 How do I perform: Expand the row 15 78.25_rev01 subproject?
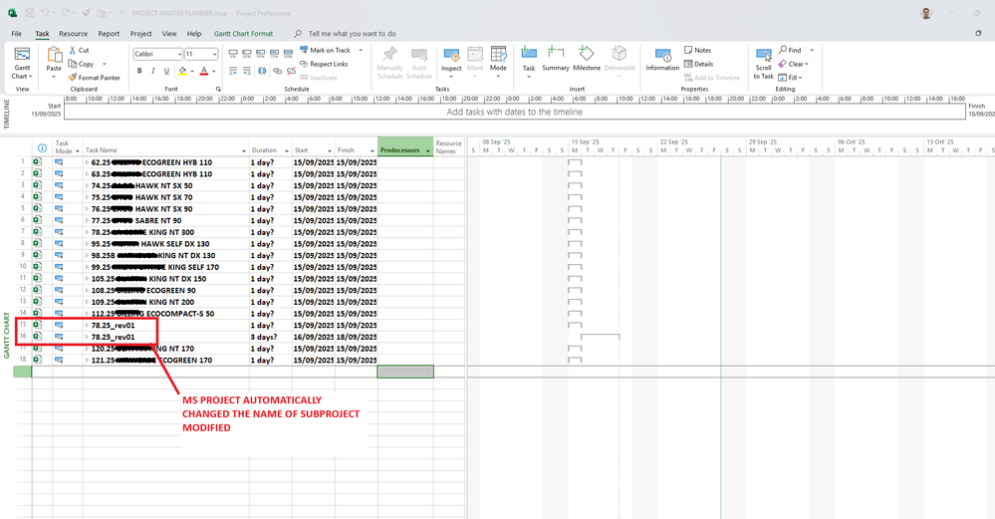(87, 326)
